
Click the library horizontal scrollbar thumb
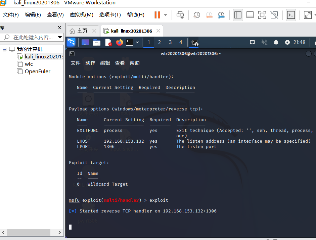pos(29,232)
